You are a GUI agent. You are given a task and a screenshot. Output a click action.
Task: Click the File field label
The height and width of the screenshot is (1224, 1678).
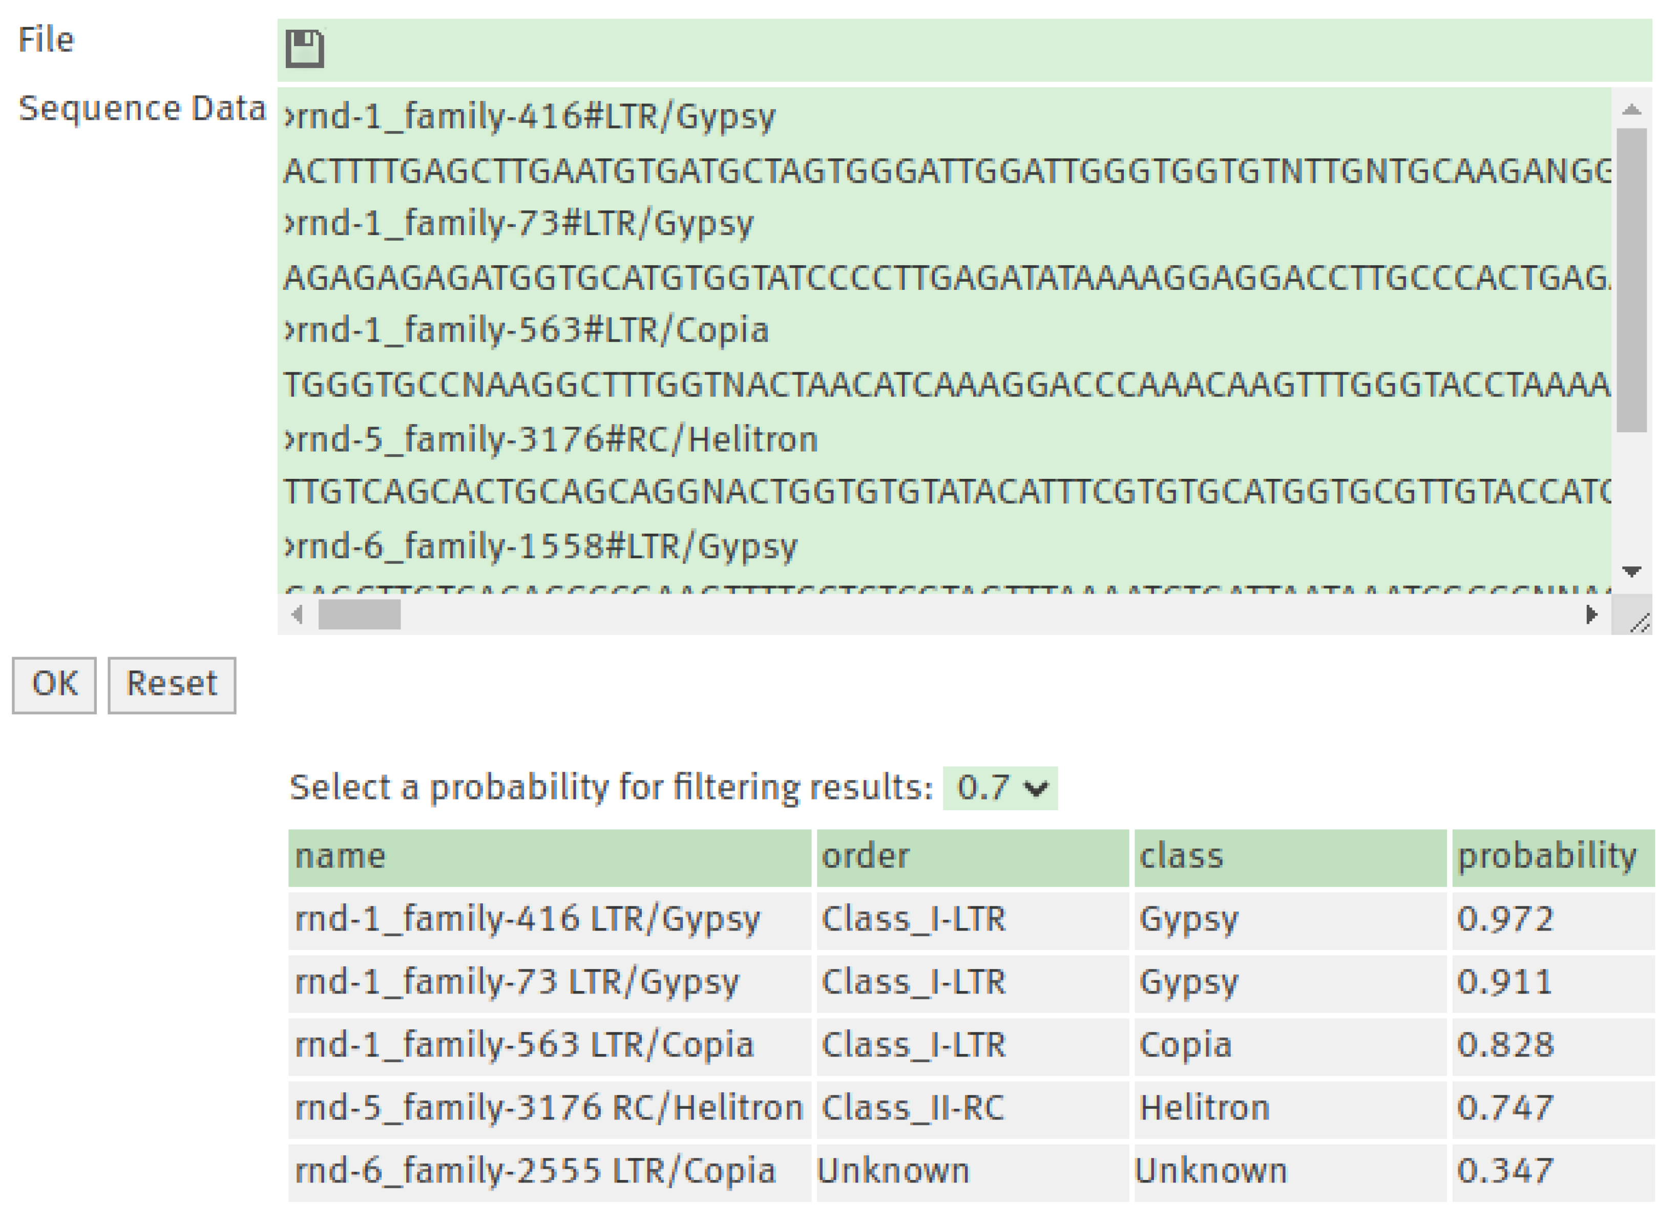point(47,38)
